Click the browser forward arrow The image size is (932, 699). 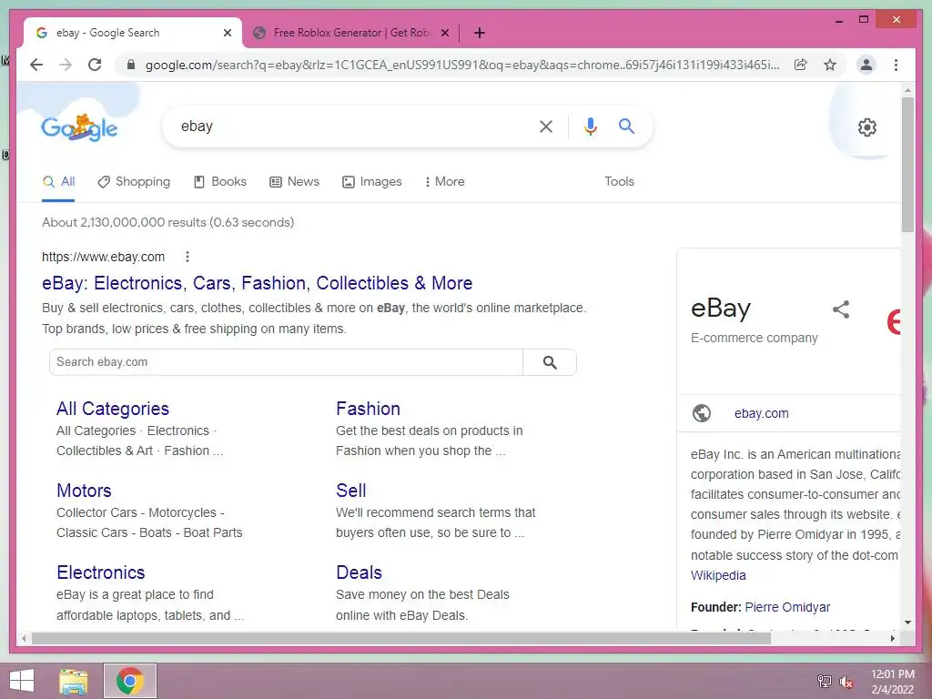click(x=66, y=65)
